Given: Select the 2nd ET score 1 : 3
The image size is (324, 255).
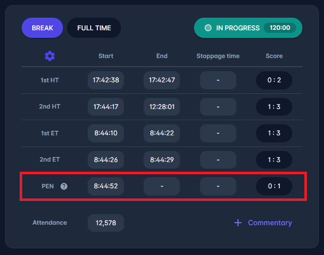Looking at the screenshot, I should (x=274, y=160).
